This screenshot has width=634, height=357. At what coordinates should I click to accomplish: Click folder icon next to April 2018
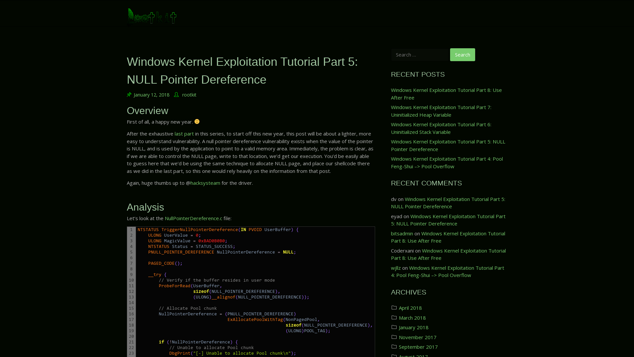[x=394, y=308]
